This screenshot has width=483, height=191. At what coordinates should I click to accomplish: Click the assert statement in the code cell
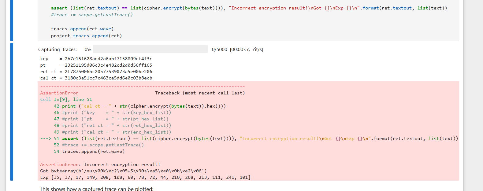click(x=249, y=8)
